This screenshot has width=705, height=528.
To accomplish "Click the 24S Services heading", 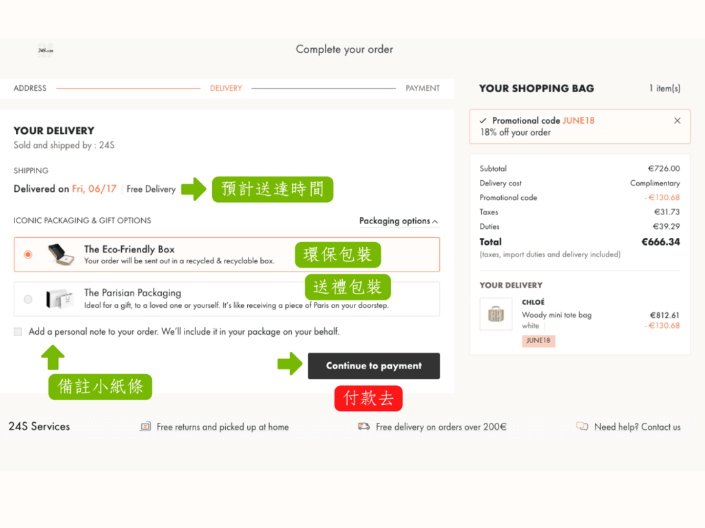I will (x=39, y=426).
